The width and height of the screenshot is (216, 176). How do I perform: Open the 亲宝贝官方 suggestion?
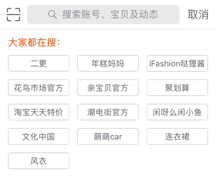tap(108, 88)
